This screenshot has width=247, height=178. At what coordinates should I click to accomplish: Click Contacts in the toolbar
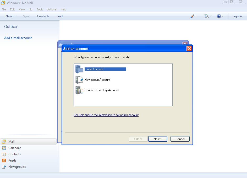coord(43,16)
